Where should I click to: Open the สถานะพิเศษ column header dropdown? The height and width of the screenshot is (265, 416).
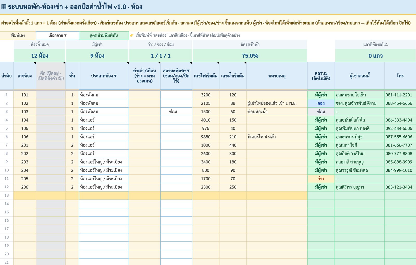pos(176,76)
